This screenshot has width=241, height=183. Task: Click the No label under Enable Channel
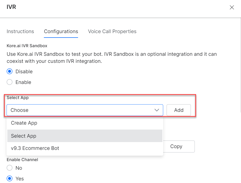tap(19, 168)
